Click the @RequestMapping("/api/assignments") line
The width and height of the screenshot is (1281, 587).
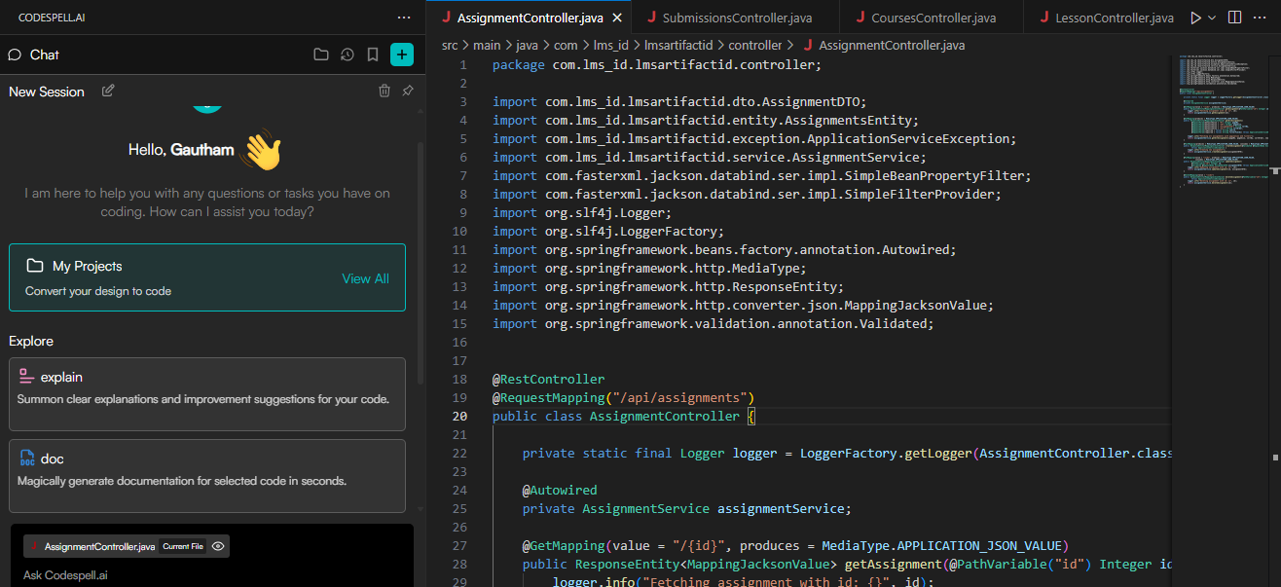[623, 397]
